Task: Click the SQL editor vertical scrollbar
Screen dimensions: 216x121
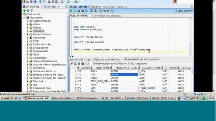Action: click(190, 37)
